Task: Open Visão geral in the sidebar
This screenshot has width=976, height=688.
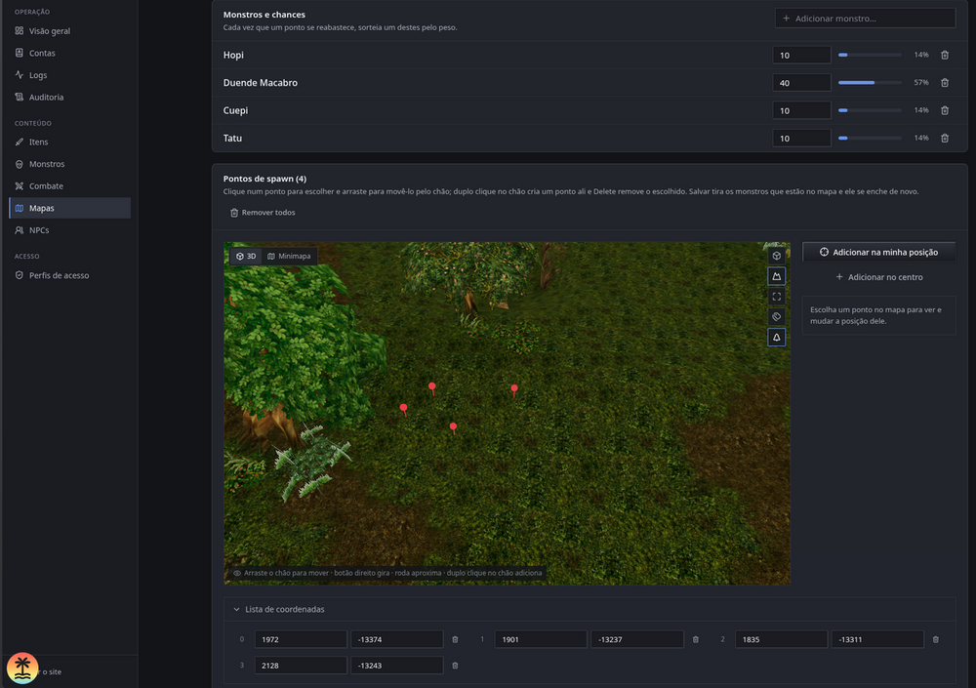Action: [69, 31]
